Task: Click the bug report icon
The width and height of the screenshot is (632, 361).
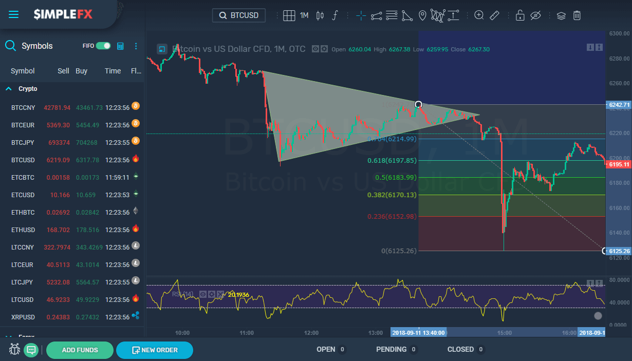Action: pyautogui.click(x=14, y=350)
